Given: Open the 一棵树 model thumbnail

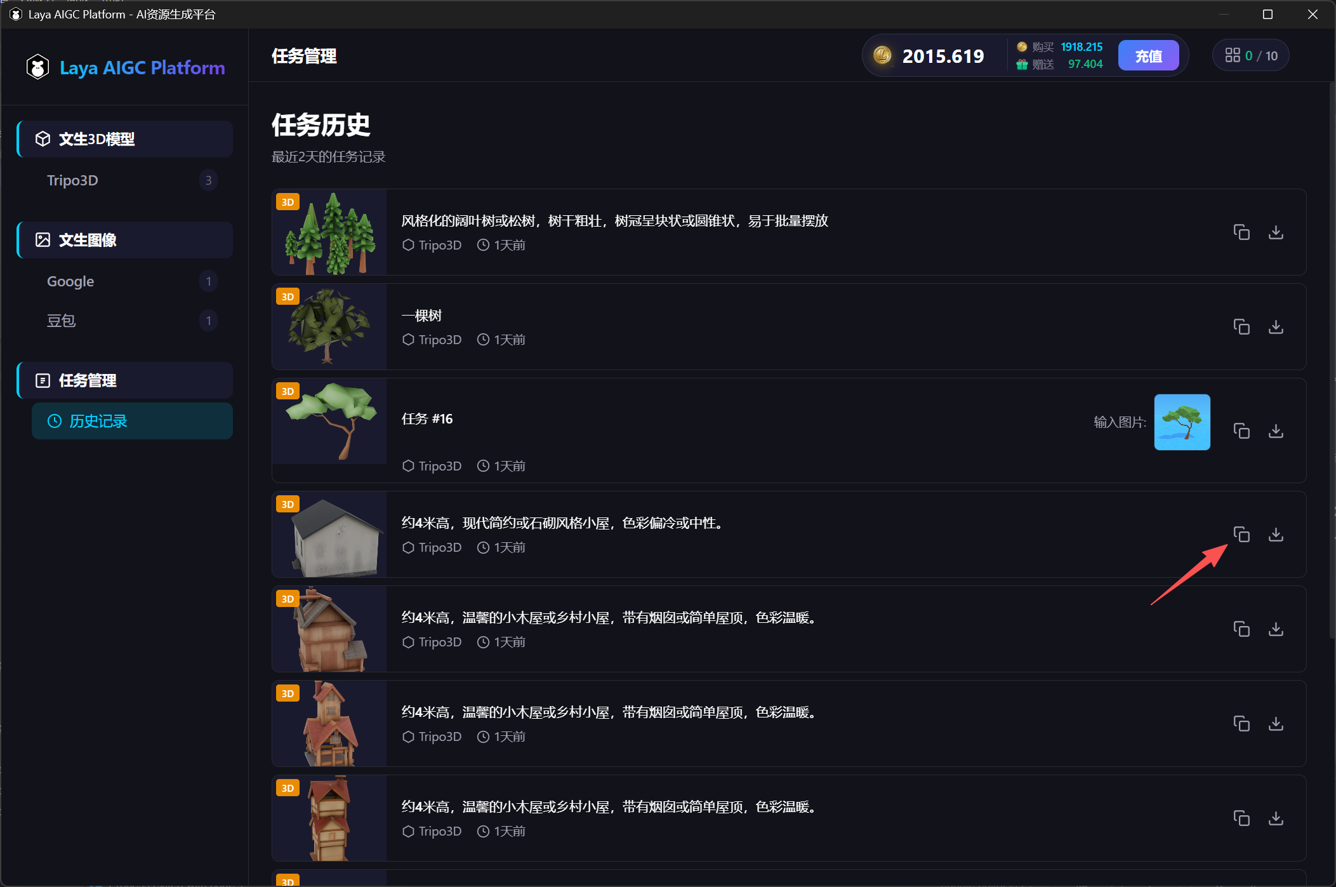Looking at the screenshot, I should pos(330,327).
